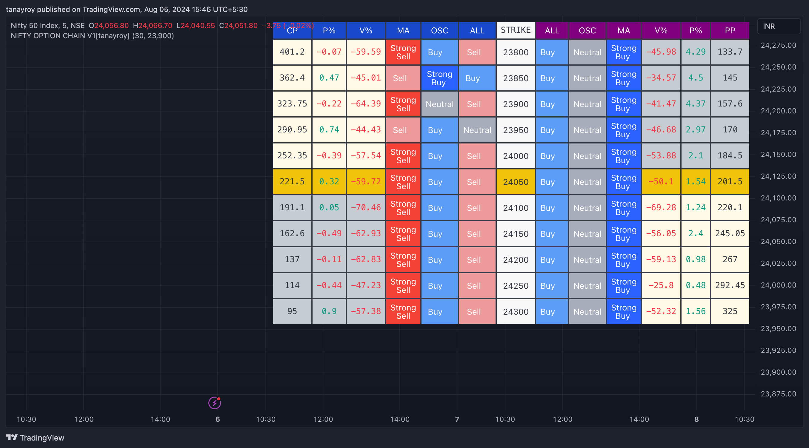This screenshot has height=448, width=809.
Task: Click the call-side MA column header
Action: coord(403,30)
